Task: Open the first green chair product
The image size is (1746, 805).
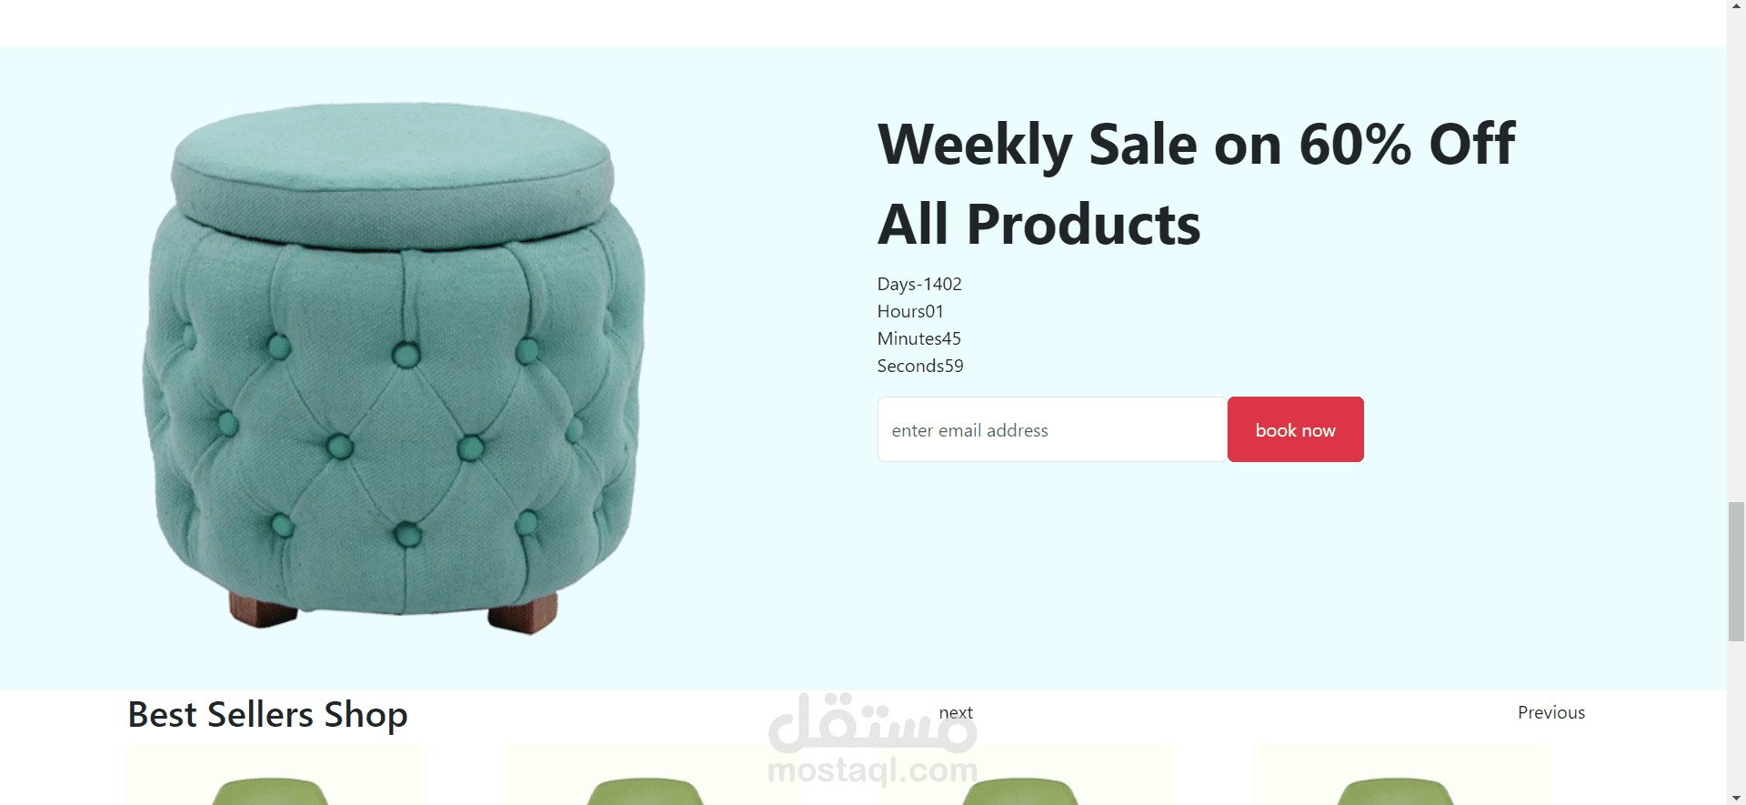Action: pyautogui.click(x=276, y=774)
